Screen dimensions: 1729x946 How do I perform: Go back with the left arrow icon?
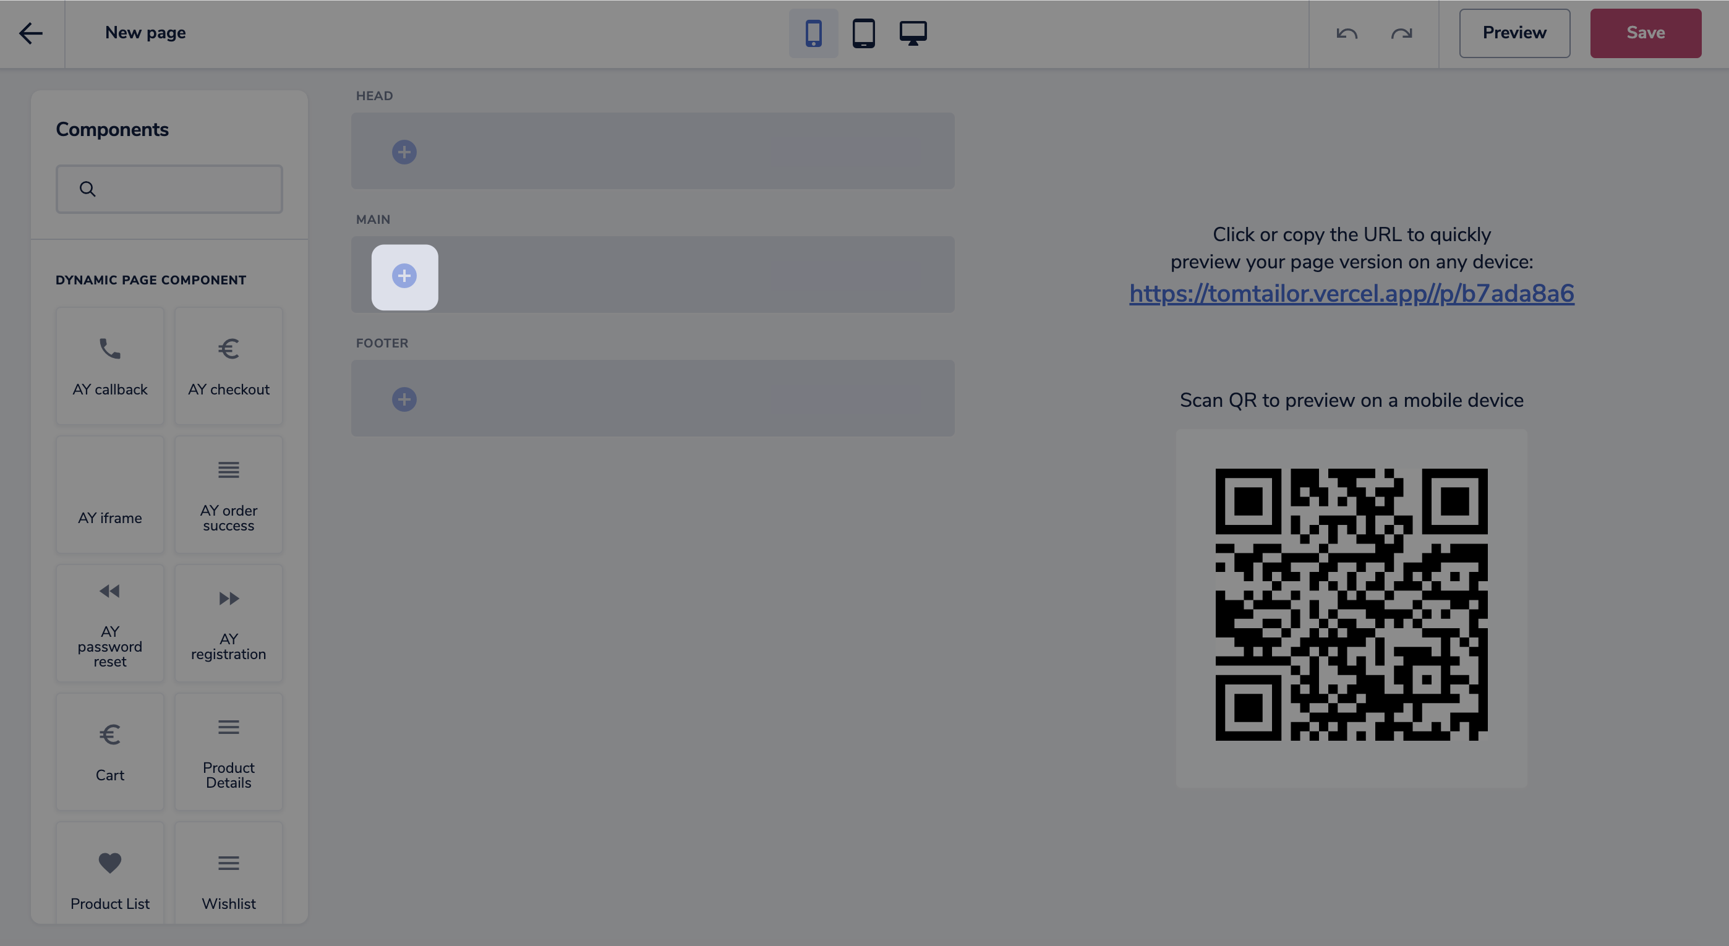coord(31,33)
